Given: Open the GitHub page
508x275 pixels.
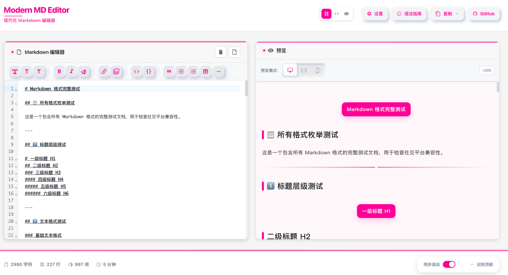Looking at the screenshot, I should [x=484, y=14].
